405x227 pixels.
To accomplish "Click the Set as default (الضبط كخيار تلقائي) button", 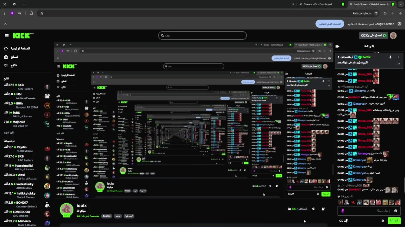I will (330, 24).
